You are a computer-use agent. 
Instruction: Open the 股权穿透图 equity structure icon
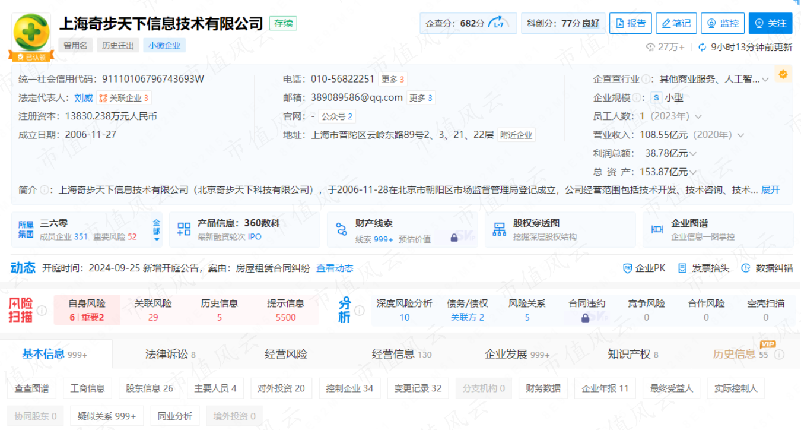[x=500, y=230]
